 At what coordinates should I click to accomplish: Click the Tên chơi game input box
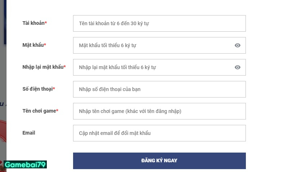point(159,111)
